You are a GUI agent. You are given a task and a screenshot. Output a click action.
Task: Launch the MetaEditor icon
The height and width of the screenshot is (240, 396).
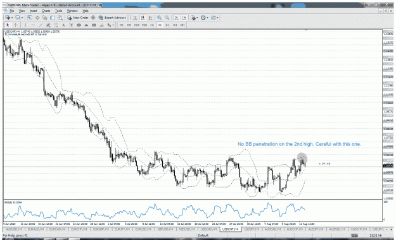click(x=93, y=18)
